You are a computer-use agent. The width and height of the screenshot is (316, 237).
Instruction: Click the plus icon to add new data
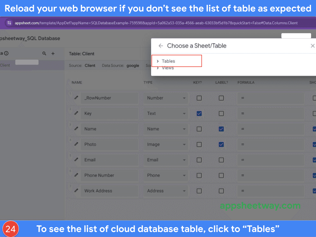coord(53,53)
